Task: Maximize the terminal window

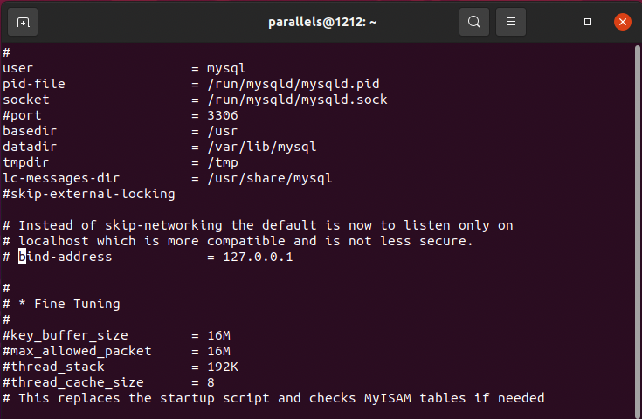Action: (588, 22)
